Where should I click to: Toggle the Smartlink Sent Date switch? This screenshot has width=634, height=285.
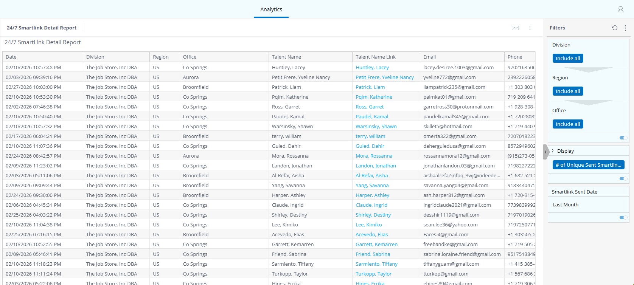pyautogui.click(x=623, y=217)
